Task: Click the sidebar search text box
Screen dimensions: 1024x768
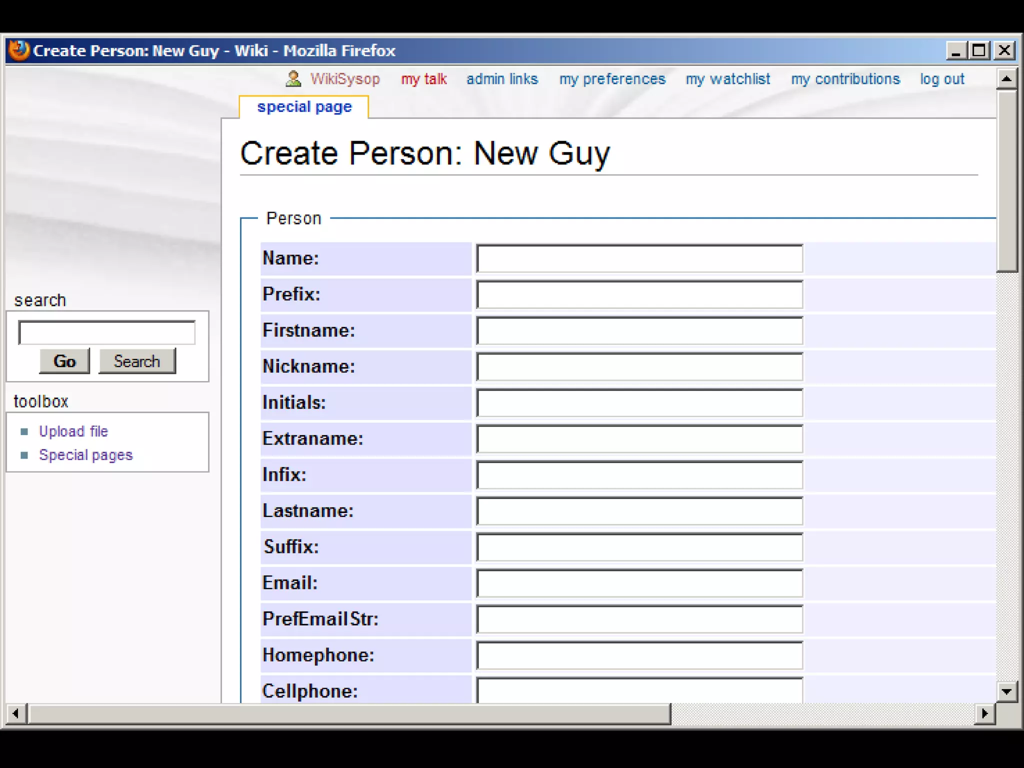Action: click(106, 332)
